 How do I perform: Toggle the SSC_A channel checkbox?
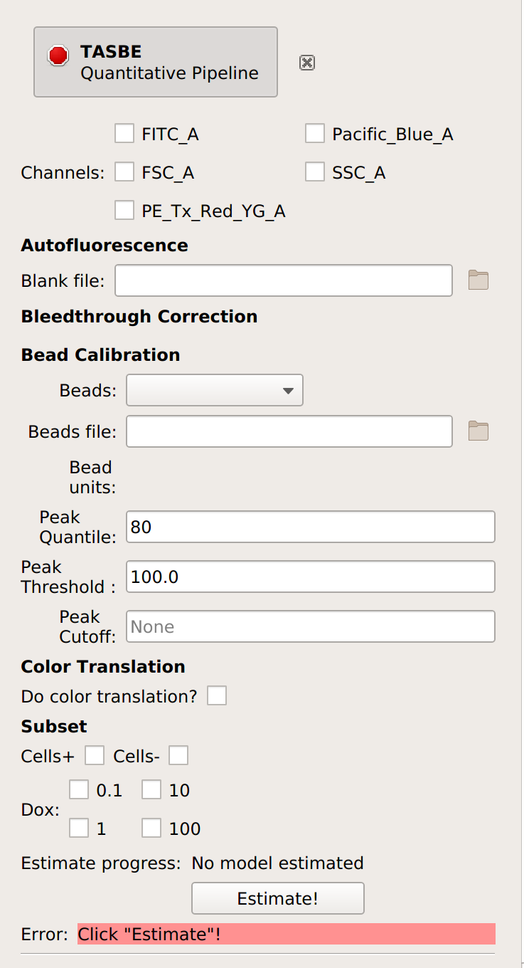[315, 172]
